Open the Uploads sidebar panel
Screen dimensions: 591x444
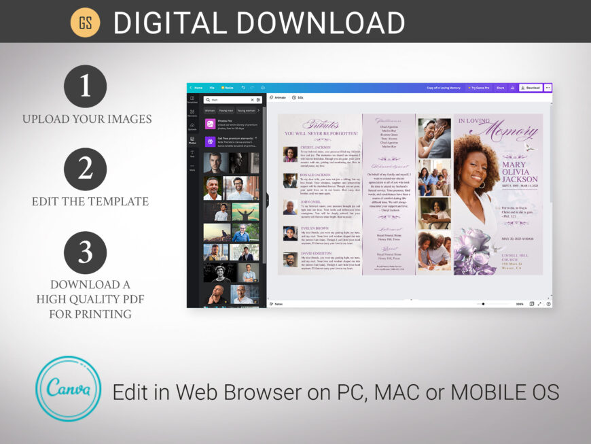pos(192,126)
